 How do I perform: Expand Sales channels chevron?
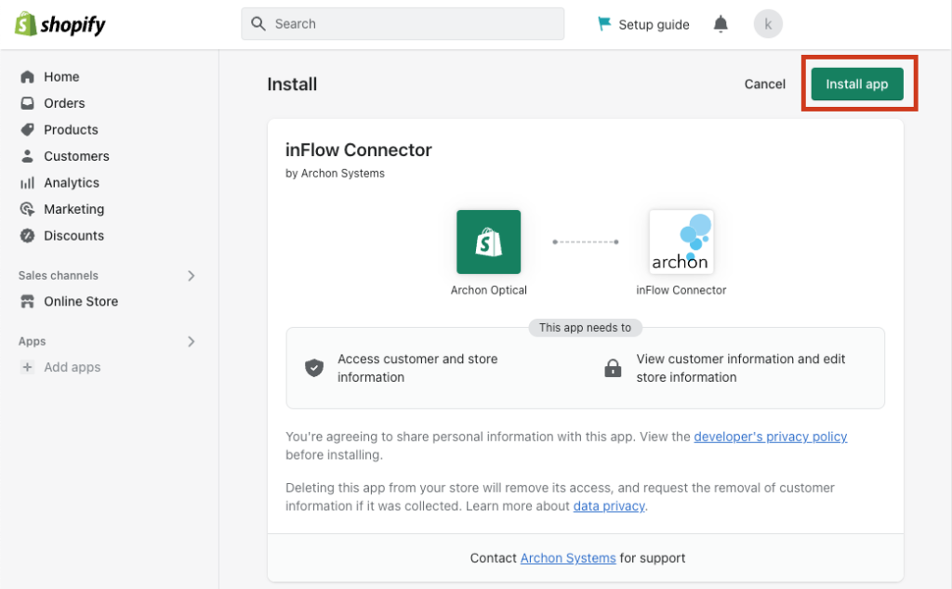point(192,275)
